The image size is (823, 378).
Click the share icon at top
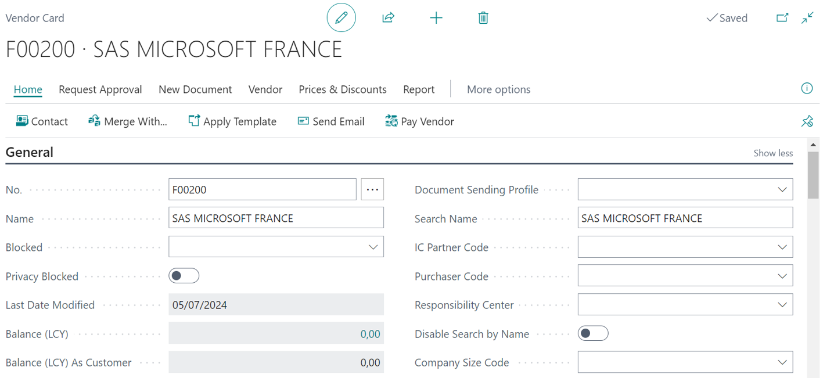coord(388,18)
